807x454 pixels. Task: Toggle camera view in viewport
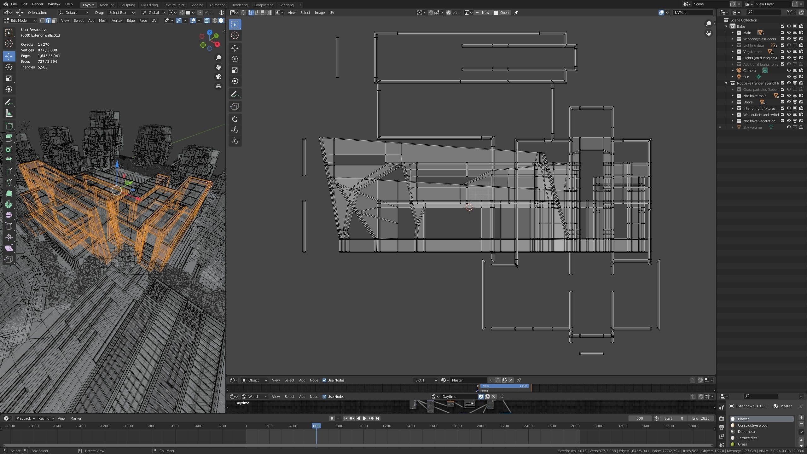coord(218,77)
